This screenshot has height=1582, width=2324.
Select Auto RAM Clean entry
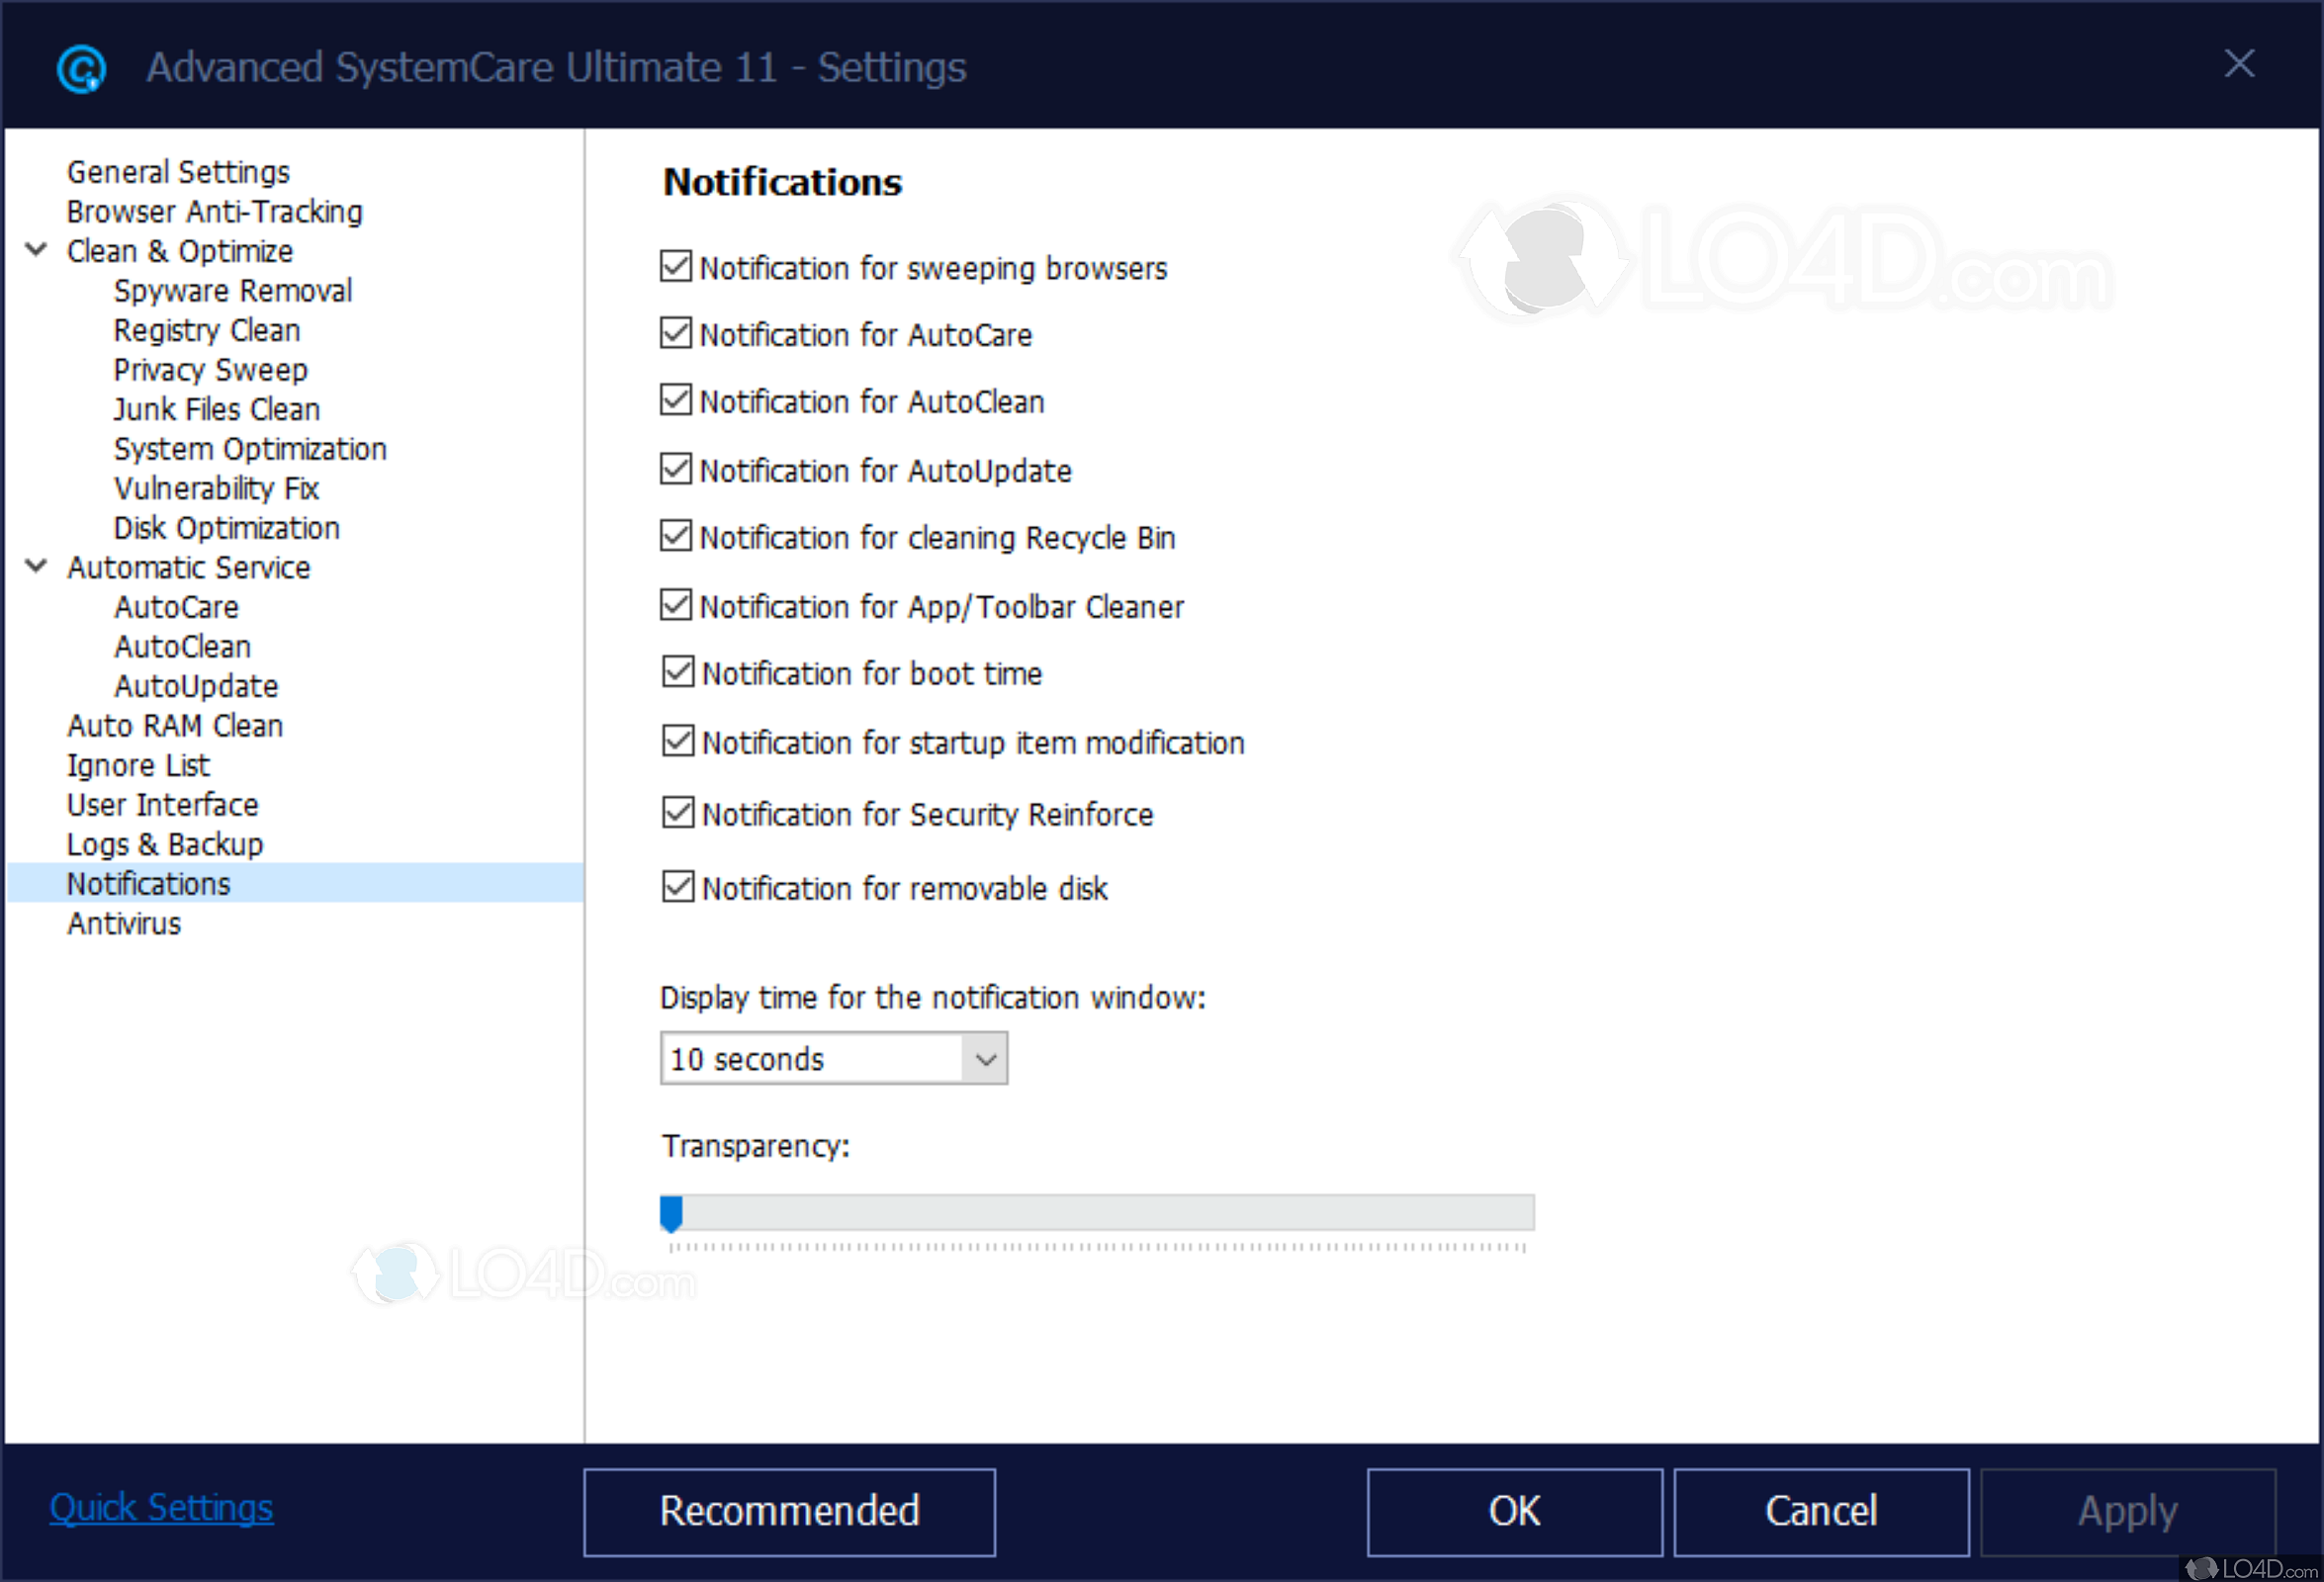point(175,726)
